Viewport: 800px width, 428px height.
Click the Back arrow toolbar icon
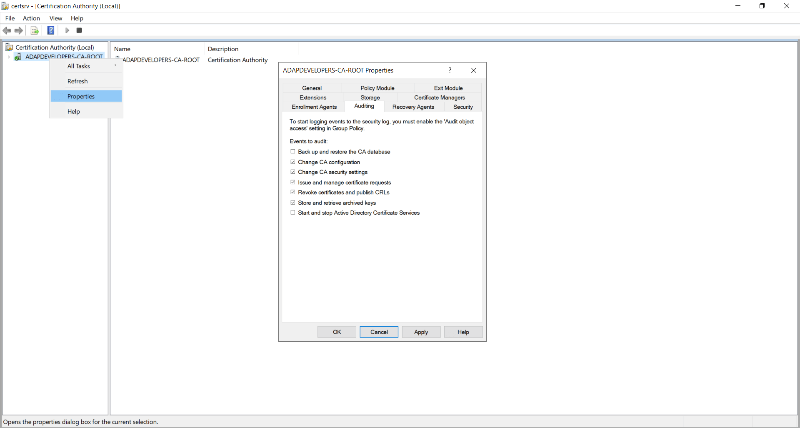[7, 30]
